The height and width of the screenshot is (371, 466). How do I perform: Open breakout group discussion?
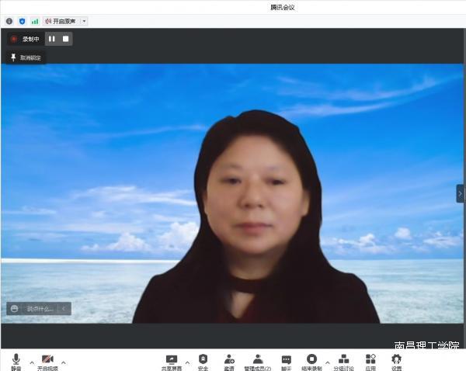point(344,361)
